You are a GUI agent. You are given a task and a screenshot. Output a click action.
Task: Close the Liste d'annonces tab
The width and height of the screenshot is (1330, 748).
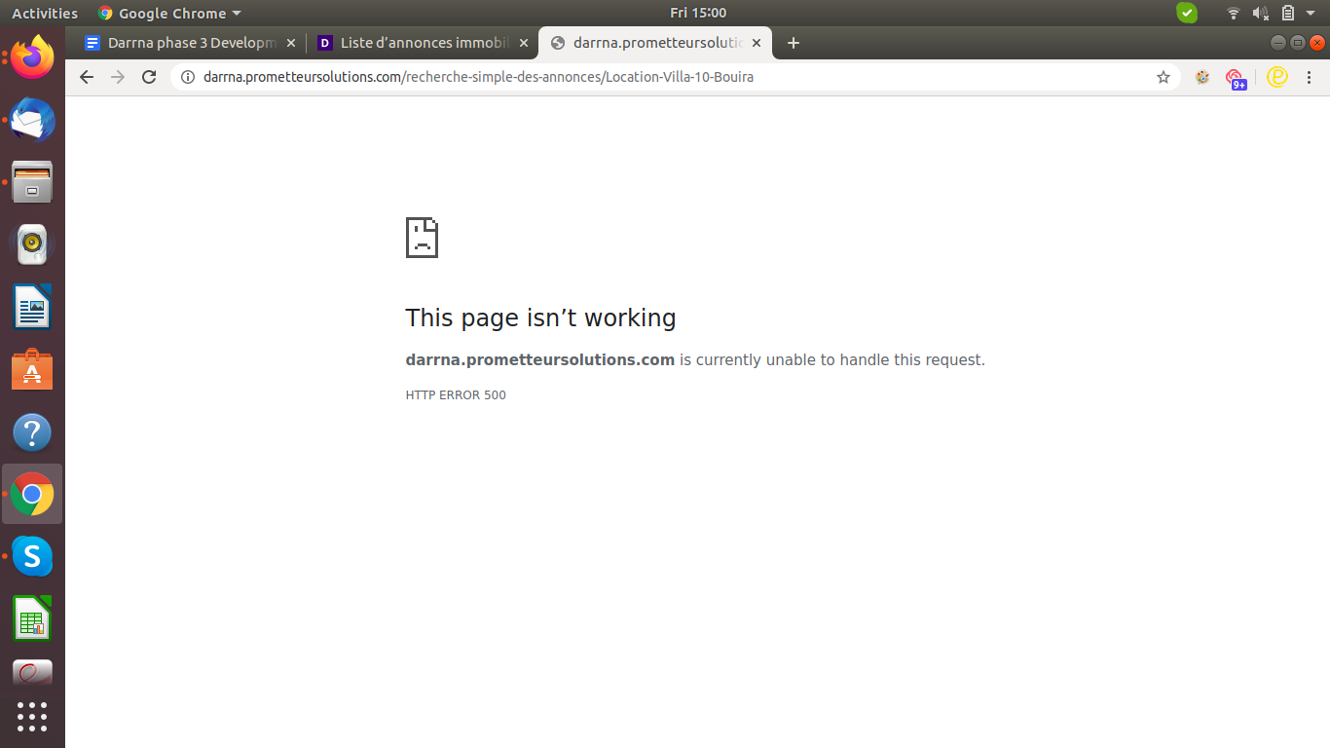click(x=524, y=43)
